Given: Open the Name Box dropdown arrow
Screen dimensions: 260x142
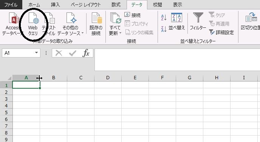Looking at the screenshot, I should pyautogui.click(x=36, y=53).
